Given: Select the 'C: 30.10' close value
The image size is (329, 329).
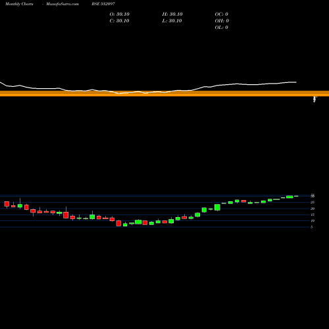Looking at the screenshot, I should point(119,21).
